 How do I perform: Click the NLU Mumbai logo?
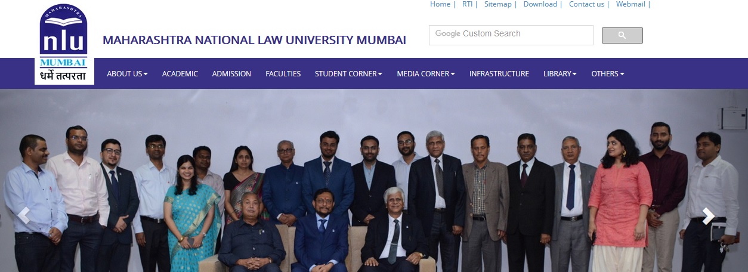(64, 44)
